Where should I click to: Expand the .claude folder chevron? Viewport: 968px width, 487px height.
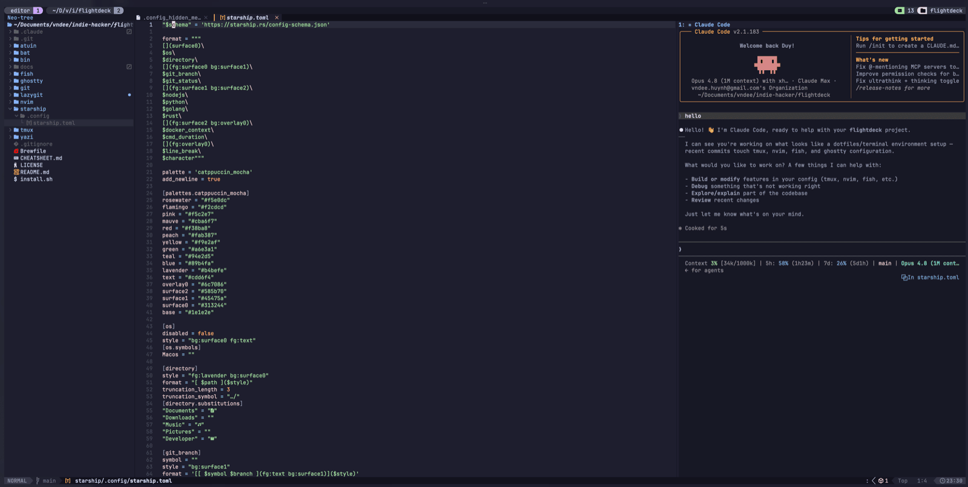[10, 31]
